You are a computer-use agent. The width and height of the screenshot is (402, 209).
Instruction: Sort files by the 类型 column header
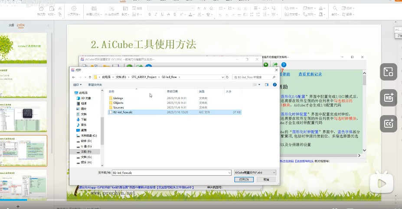coord(202,91)
